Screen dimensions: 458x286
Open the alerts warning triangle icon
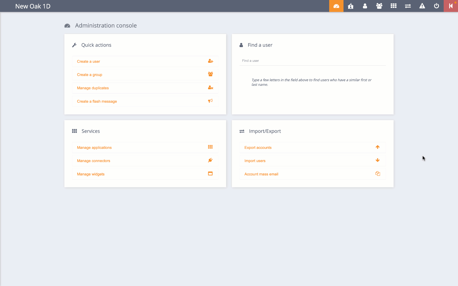422,6
